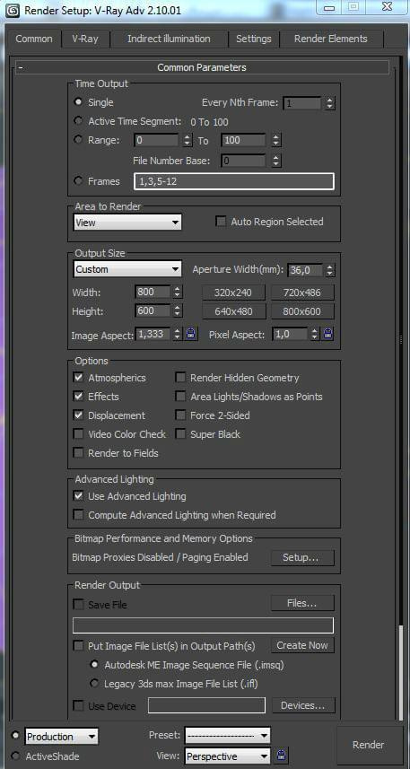Open the View Perspective dropdown
This screenshot has height=769, width=410.
pyautogui.click(x=228, y=756)
